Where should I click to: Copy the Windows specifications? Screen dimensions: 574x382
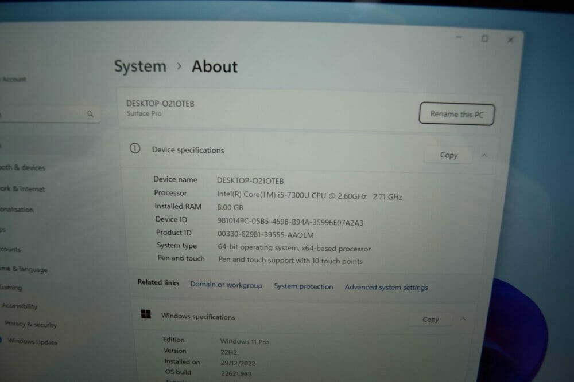[x=430, y=320]
